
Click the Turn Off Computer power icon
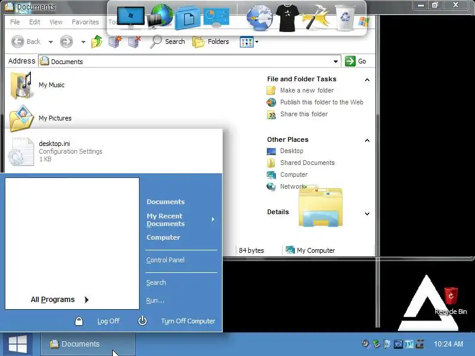142,321
